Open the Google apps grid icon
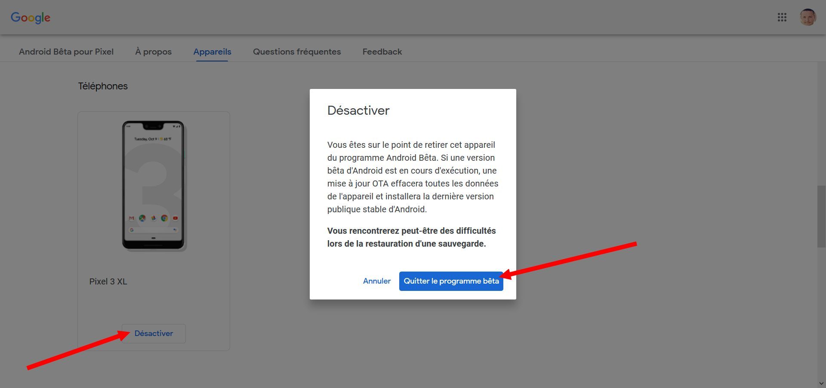The width and height of the screenshot is (826, 388). [782, 17]
